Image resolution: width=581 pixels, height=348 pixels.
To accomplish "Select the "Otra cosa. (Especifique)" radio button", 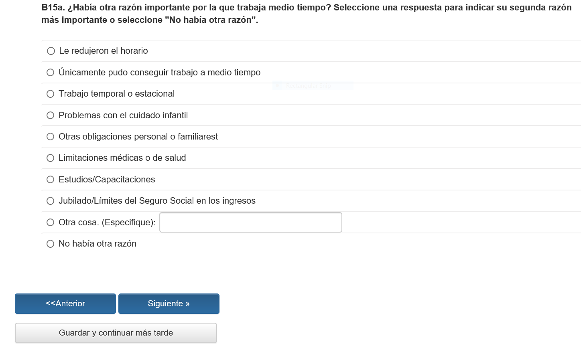I will click(51, 223).
